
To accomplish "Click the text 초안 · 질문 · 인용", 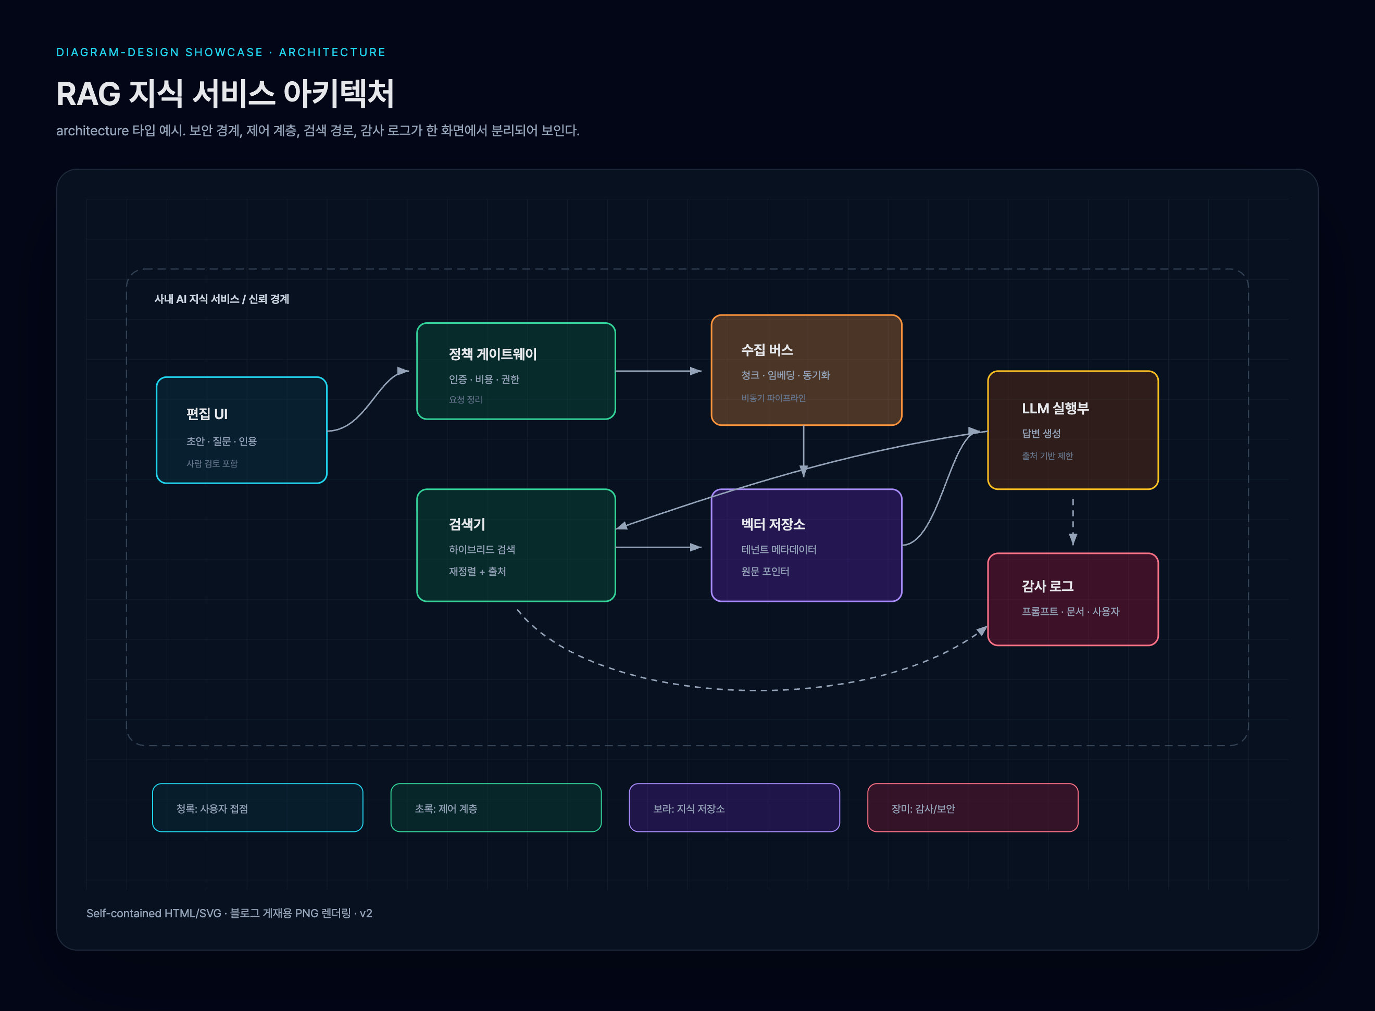I will click(x=221, y=440).
